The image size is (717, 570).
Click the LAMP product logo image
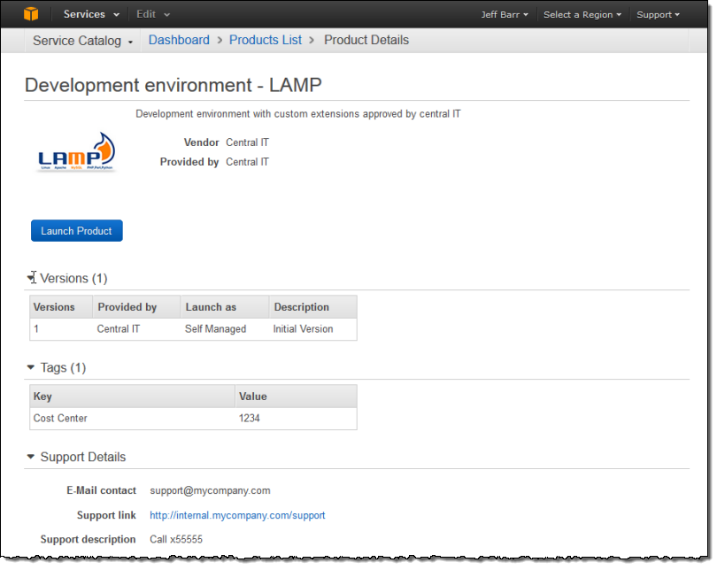[78, 152]
